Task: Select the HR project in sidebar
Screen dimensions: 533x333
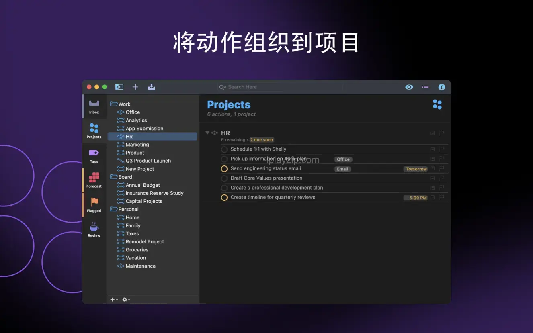Action: pyautogui.click(x=153, y=137)
